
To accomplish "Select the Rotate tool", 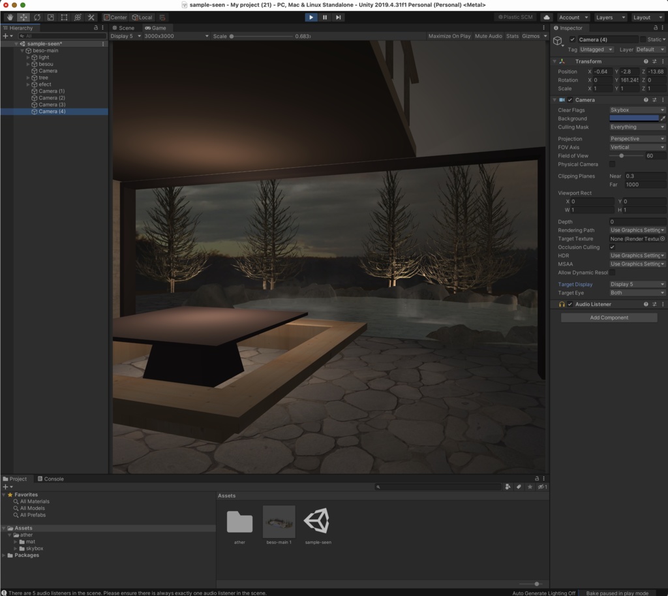I will 37,18.
